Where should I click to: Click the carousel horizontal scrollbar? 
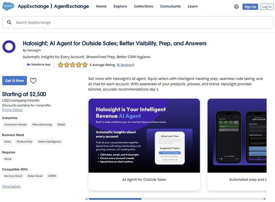[175, 199]
